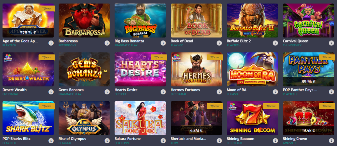Click the Sherlock and Moriarty thumbnail
Image resolution: width=337 pixels, height=146 pixels.
point(196,118)
